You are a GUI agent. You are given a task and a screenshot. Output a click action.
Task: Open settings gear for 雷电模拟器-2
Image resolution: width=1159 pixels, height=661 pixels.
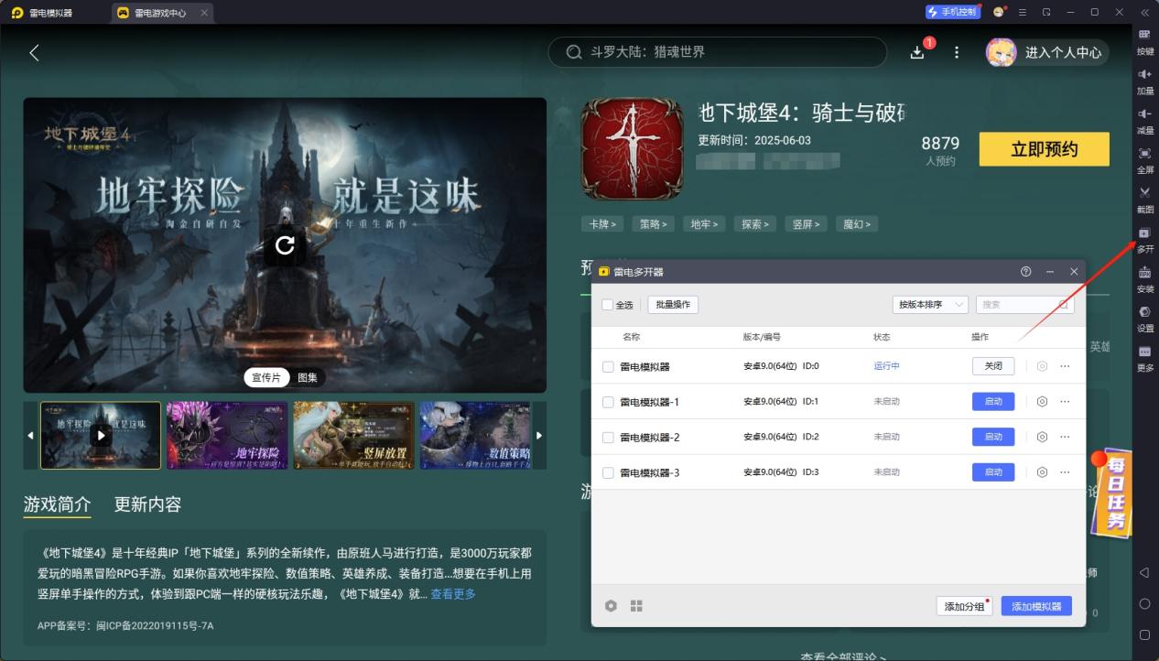[1042, 437]
